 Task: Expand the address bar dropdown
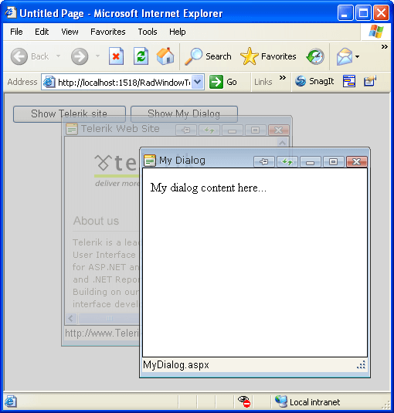click(x=198, y=82)
